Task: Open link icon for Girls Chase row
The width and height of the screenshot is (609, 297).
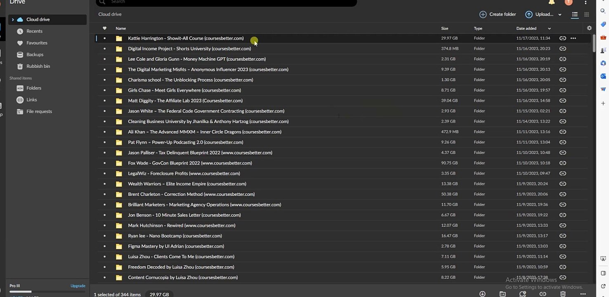Action: pos(562,90)
